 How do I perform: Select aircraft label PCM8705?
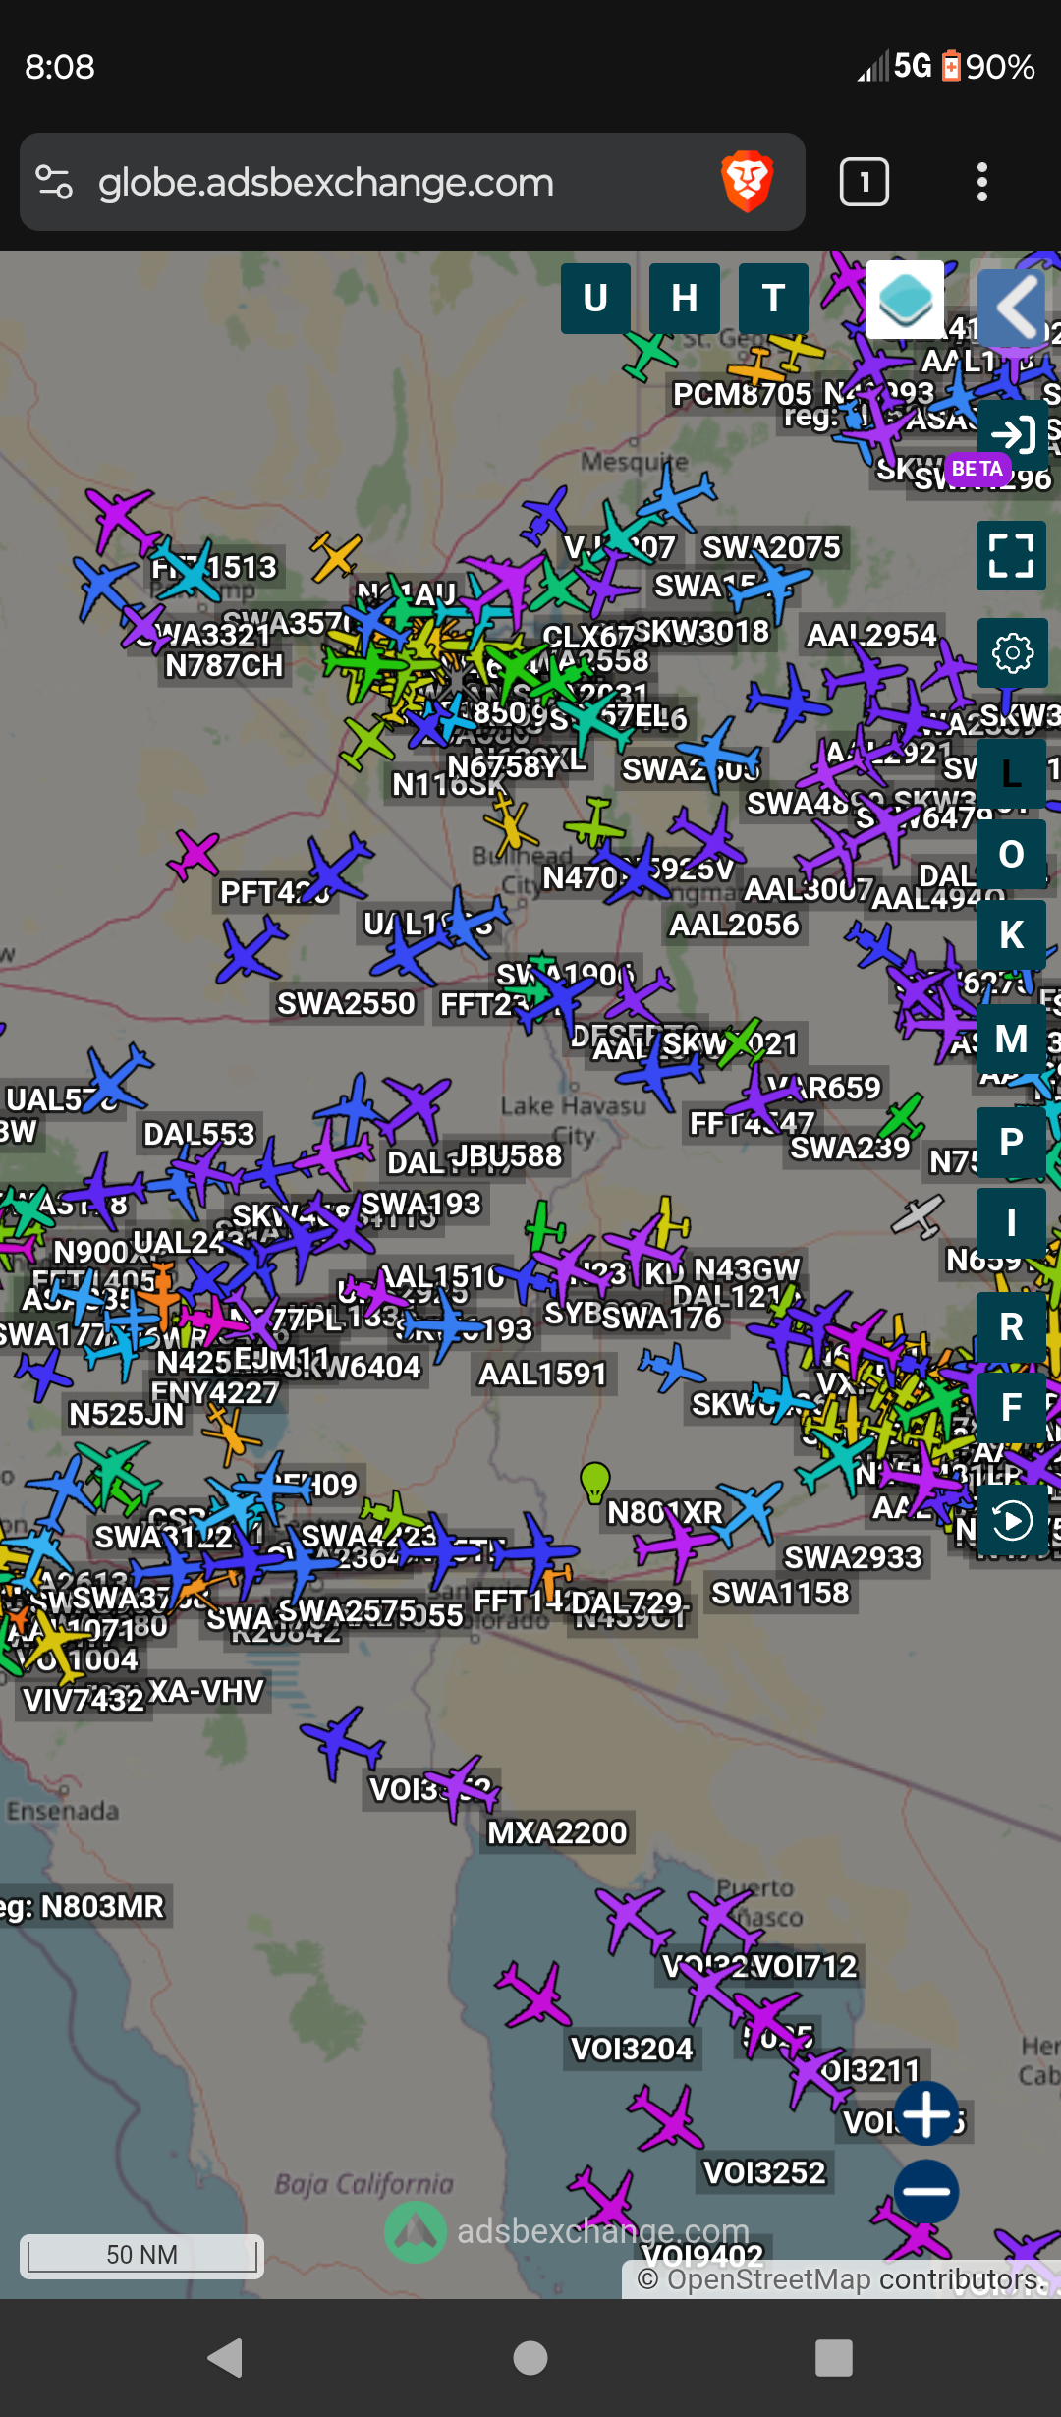point(742,394)
